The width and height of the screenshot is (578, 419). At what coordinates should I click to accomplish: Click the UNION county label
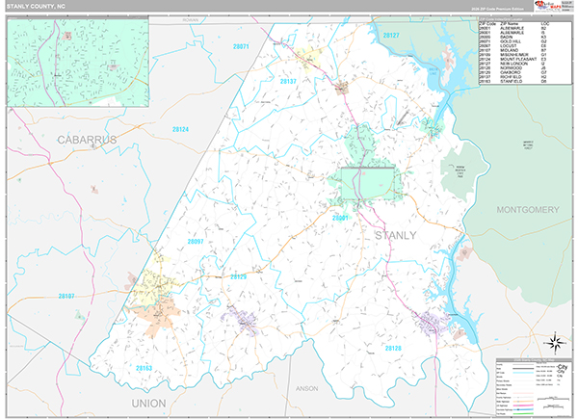(149, 404)
